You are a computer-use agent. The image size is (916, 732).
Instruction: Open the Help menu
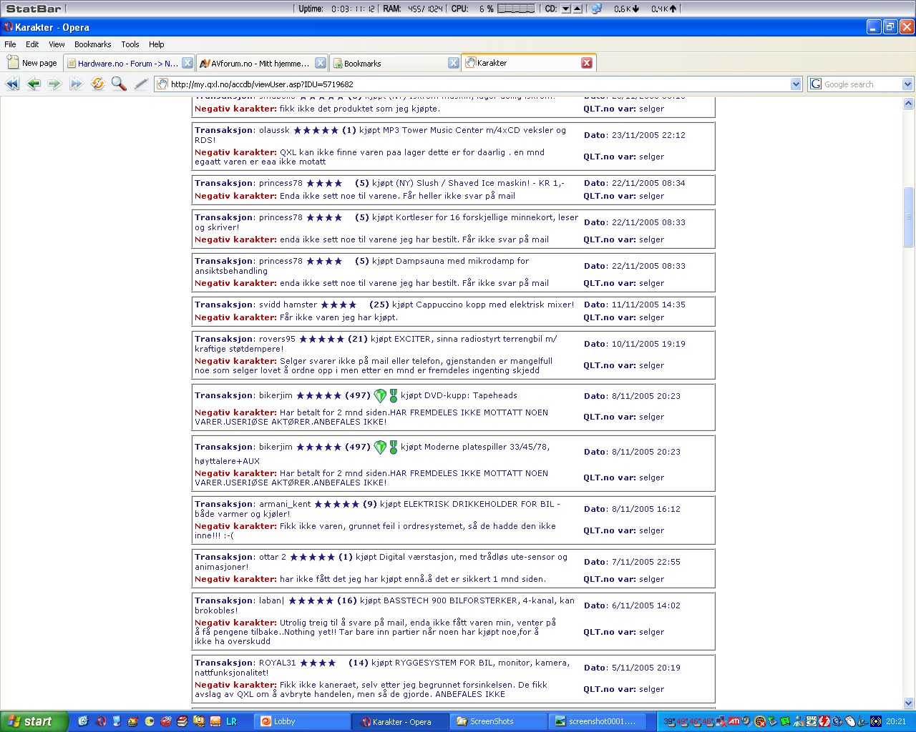tap(157, 44)
